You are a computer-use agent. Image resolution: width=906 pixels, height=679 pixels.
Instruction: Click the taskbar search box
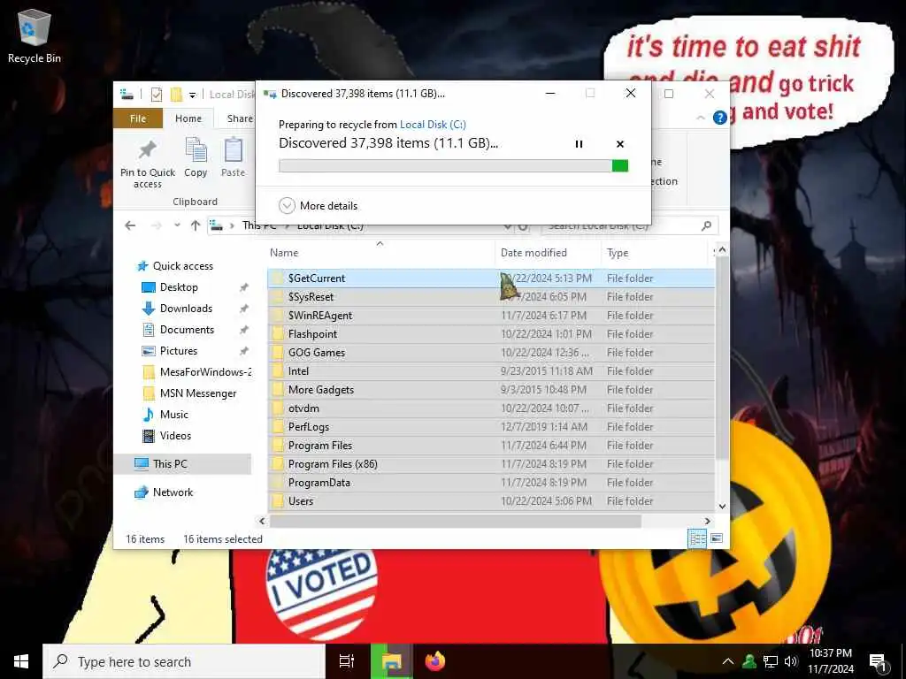click(184, 661)
